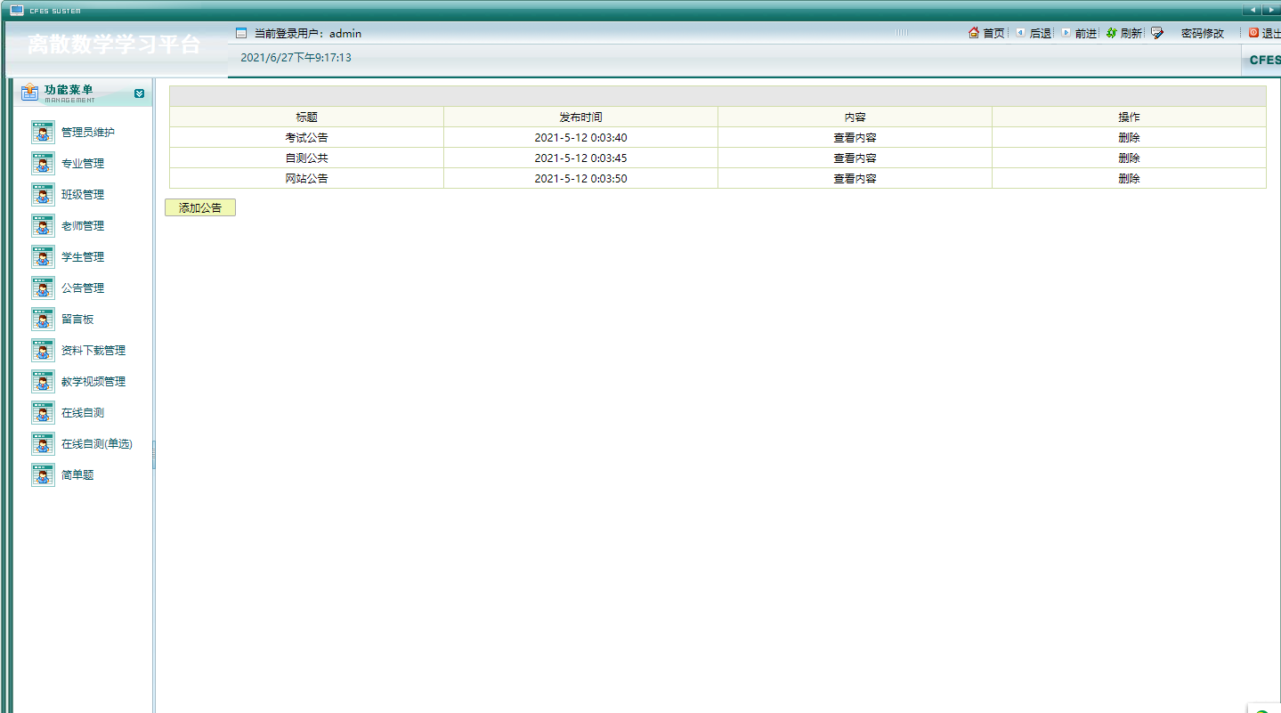Click the top-right scroll left arrow
Image resolution: width=1281 pixels, height=713 pixels.
[1253, 10]
